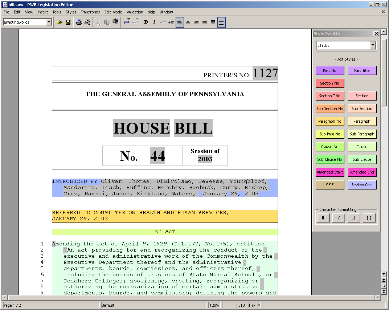Close the Style Palette panel
The image size is (389, 310).
[376, 34]
